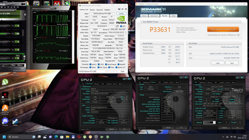Select SPD tab in CPU-Z Memory window
Screen dimensions: 249x140
160,82
